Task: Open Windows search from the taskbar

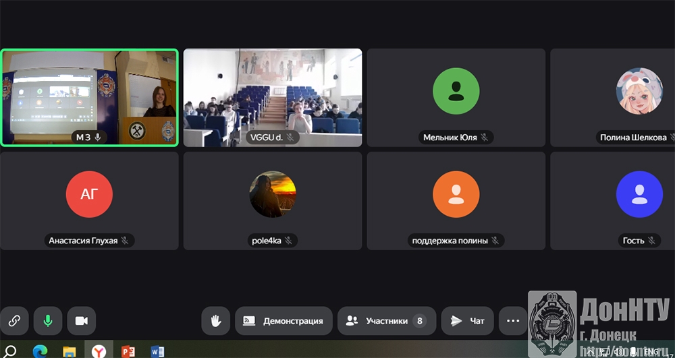Action: click(x=11, y=351)
